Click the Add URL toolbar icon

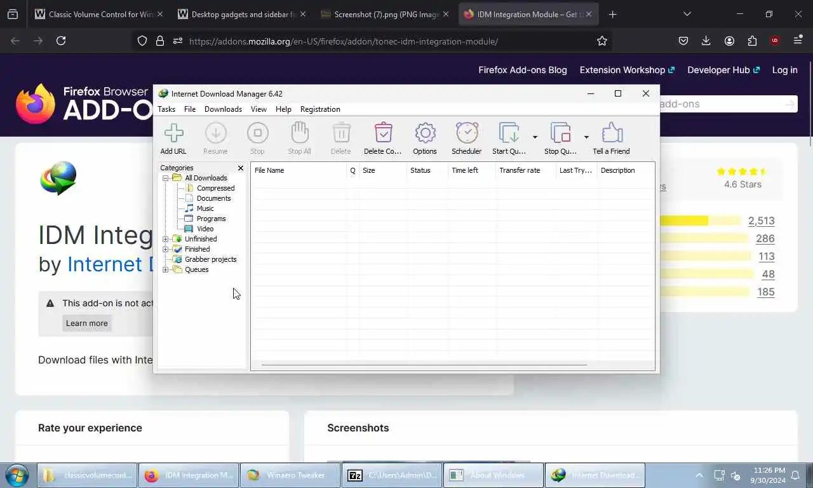173,133
